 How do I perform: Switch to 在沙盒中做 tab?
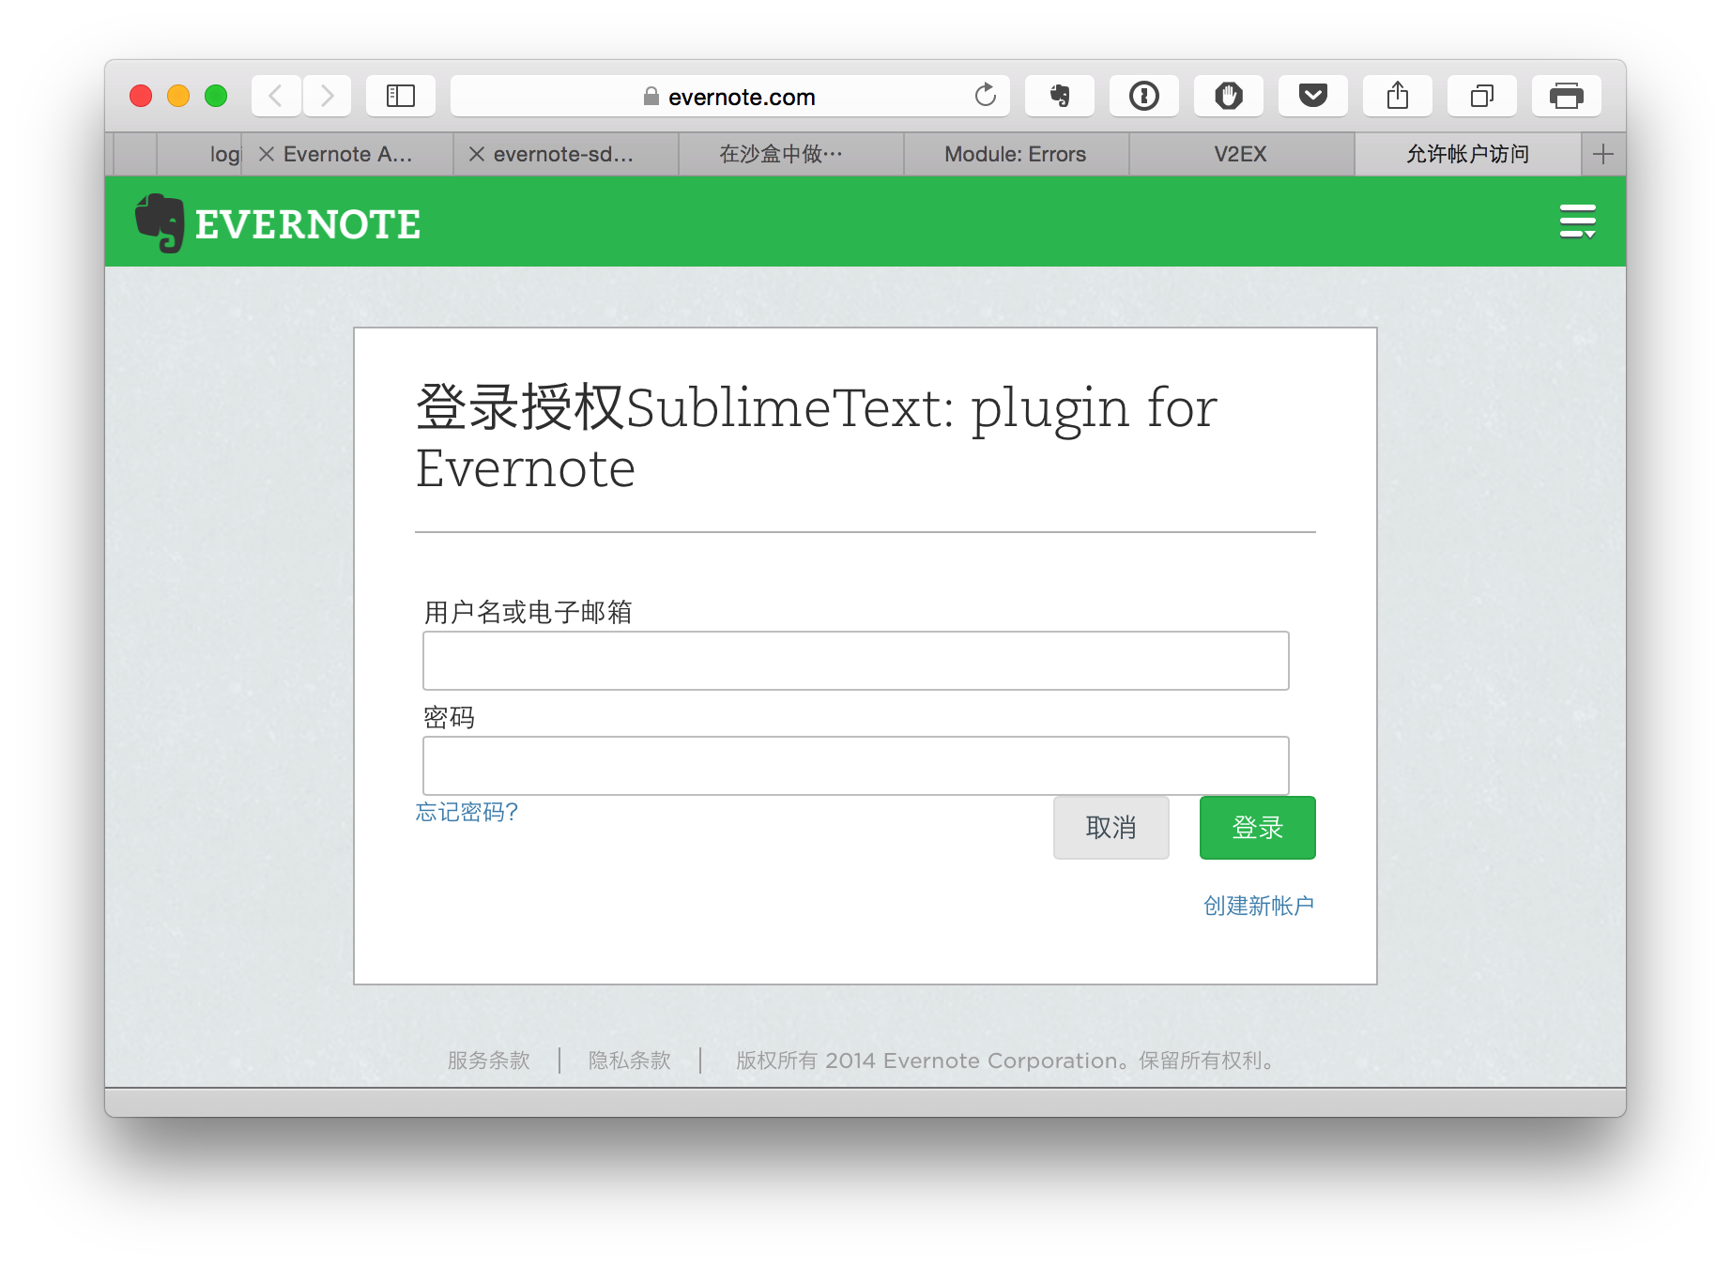click(x=791, y=154)
